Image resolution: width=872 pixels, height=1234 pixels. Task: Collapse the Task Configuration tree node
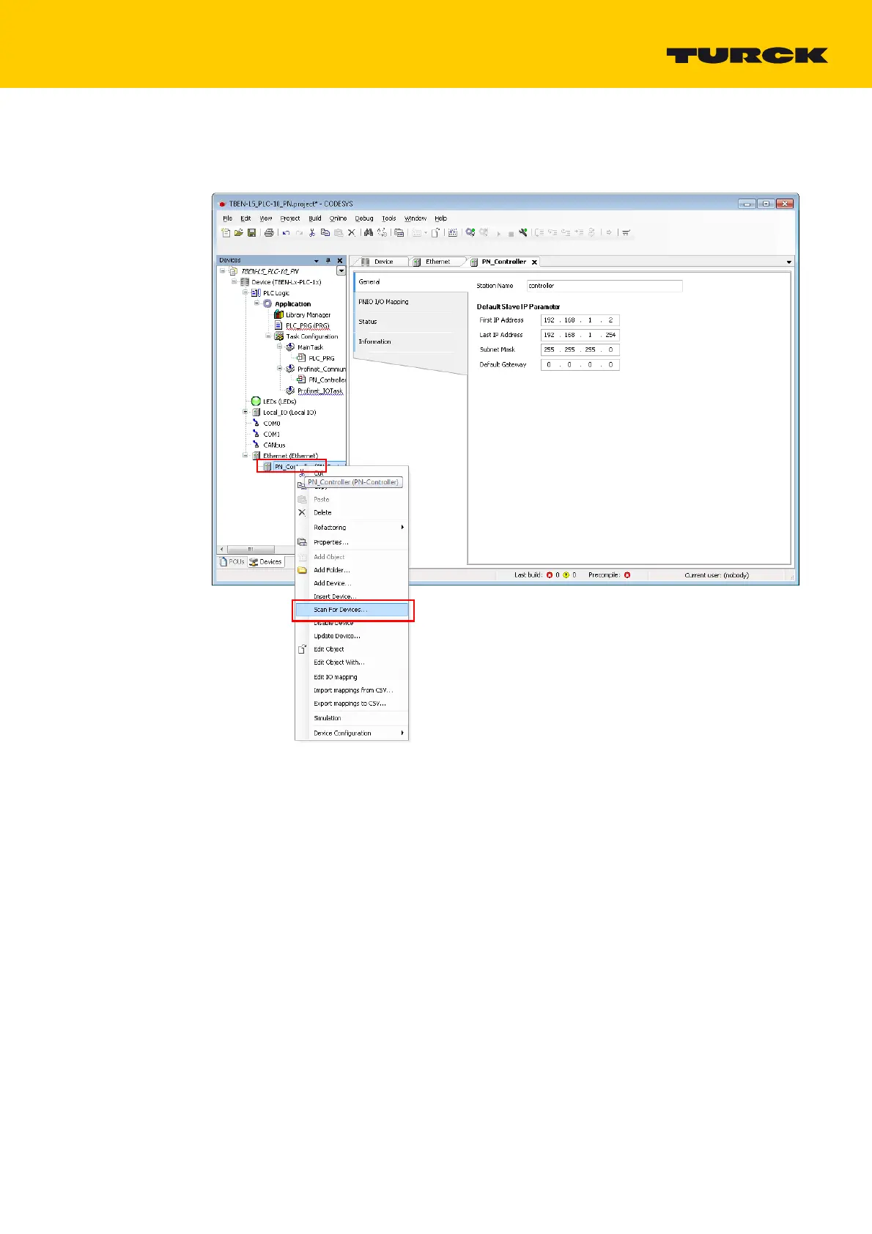[269, 336]
